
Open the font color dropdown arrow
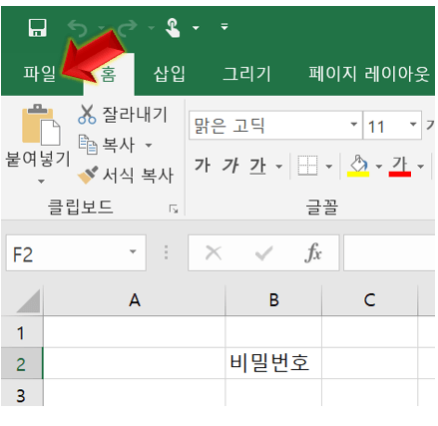coord(421,166)
